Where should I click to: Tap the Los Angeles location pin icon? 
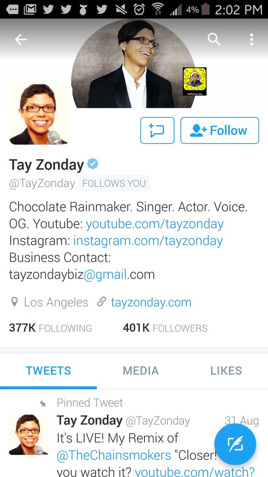[14, 302]
